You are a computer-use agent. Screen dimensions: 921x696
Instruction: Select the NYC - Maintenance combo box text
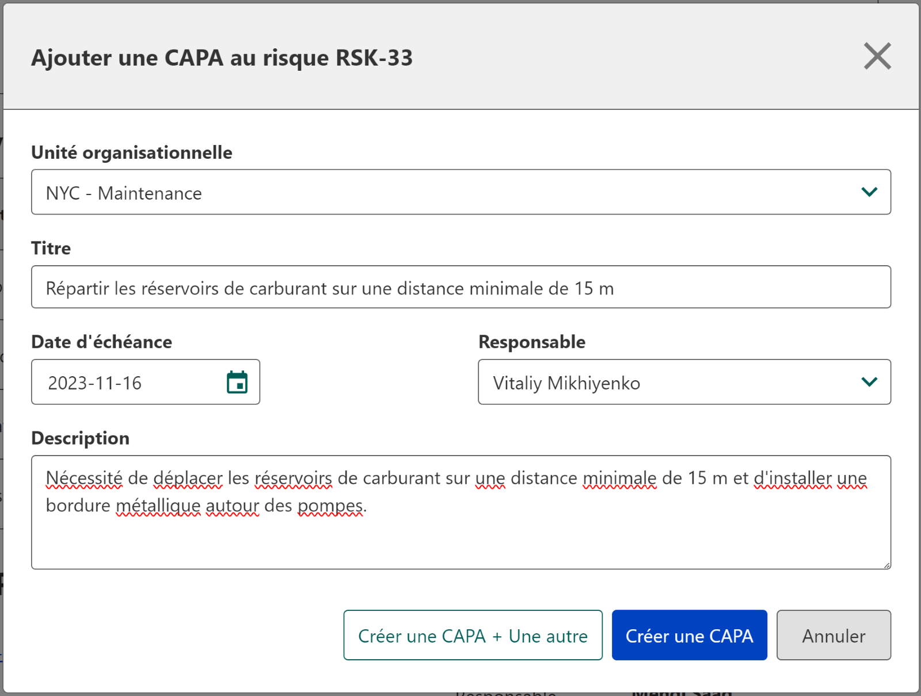pos(124,193)
